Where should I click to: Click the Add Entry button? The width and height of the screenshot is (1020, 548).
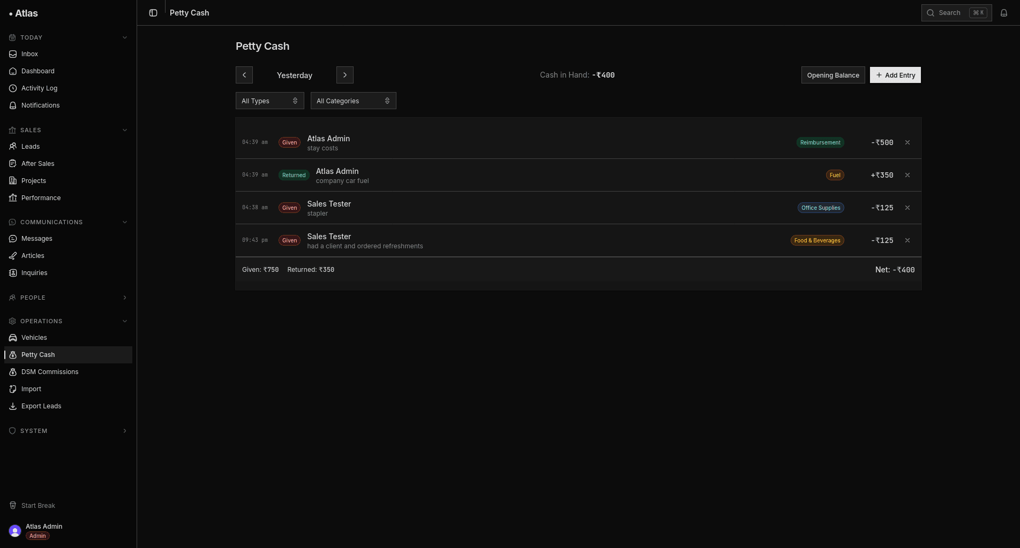pos(895,75)
